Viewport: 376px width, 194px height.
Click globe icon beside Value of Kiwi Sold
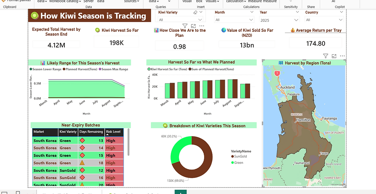coord(223,30)
